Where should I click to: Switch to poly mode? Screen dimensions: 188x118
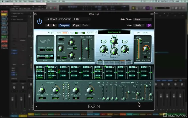tap(65, 33)
